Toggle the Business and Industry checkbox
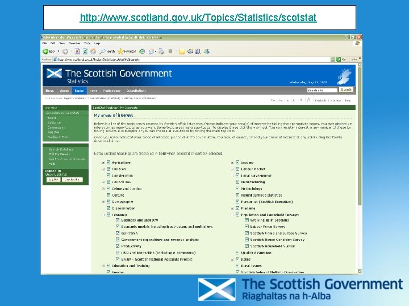 [118, 220]
